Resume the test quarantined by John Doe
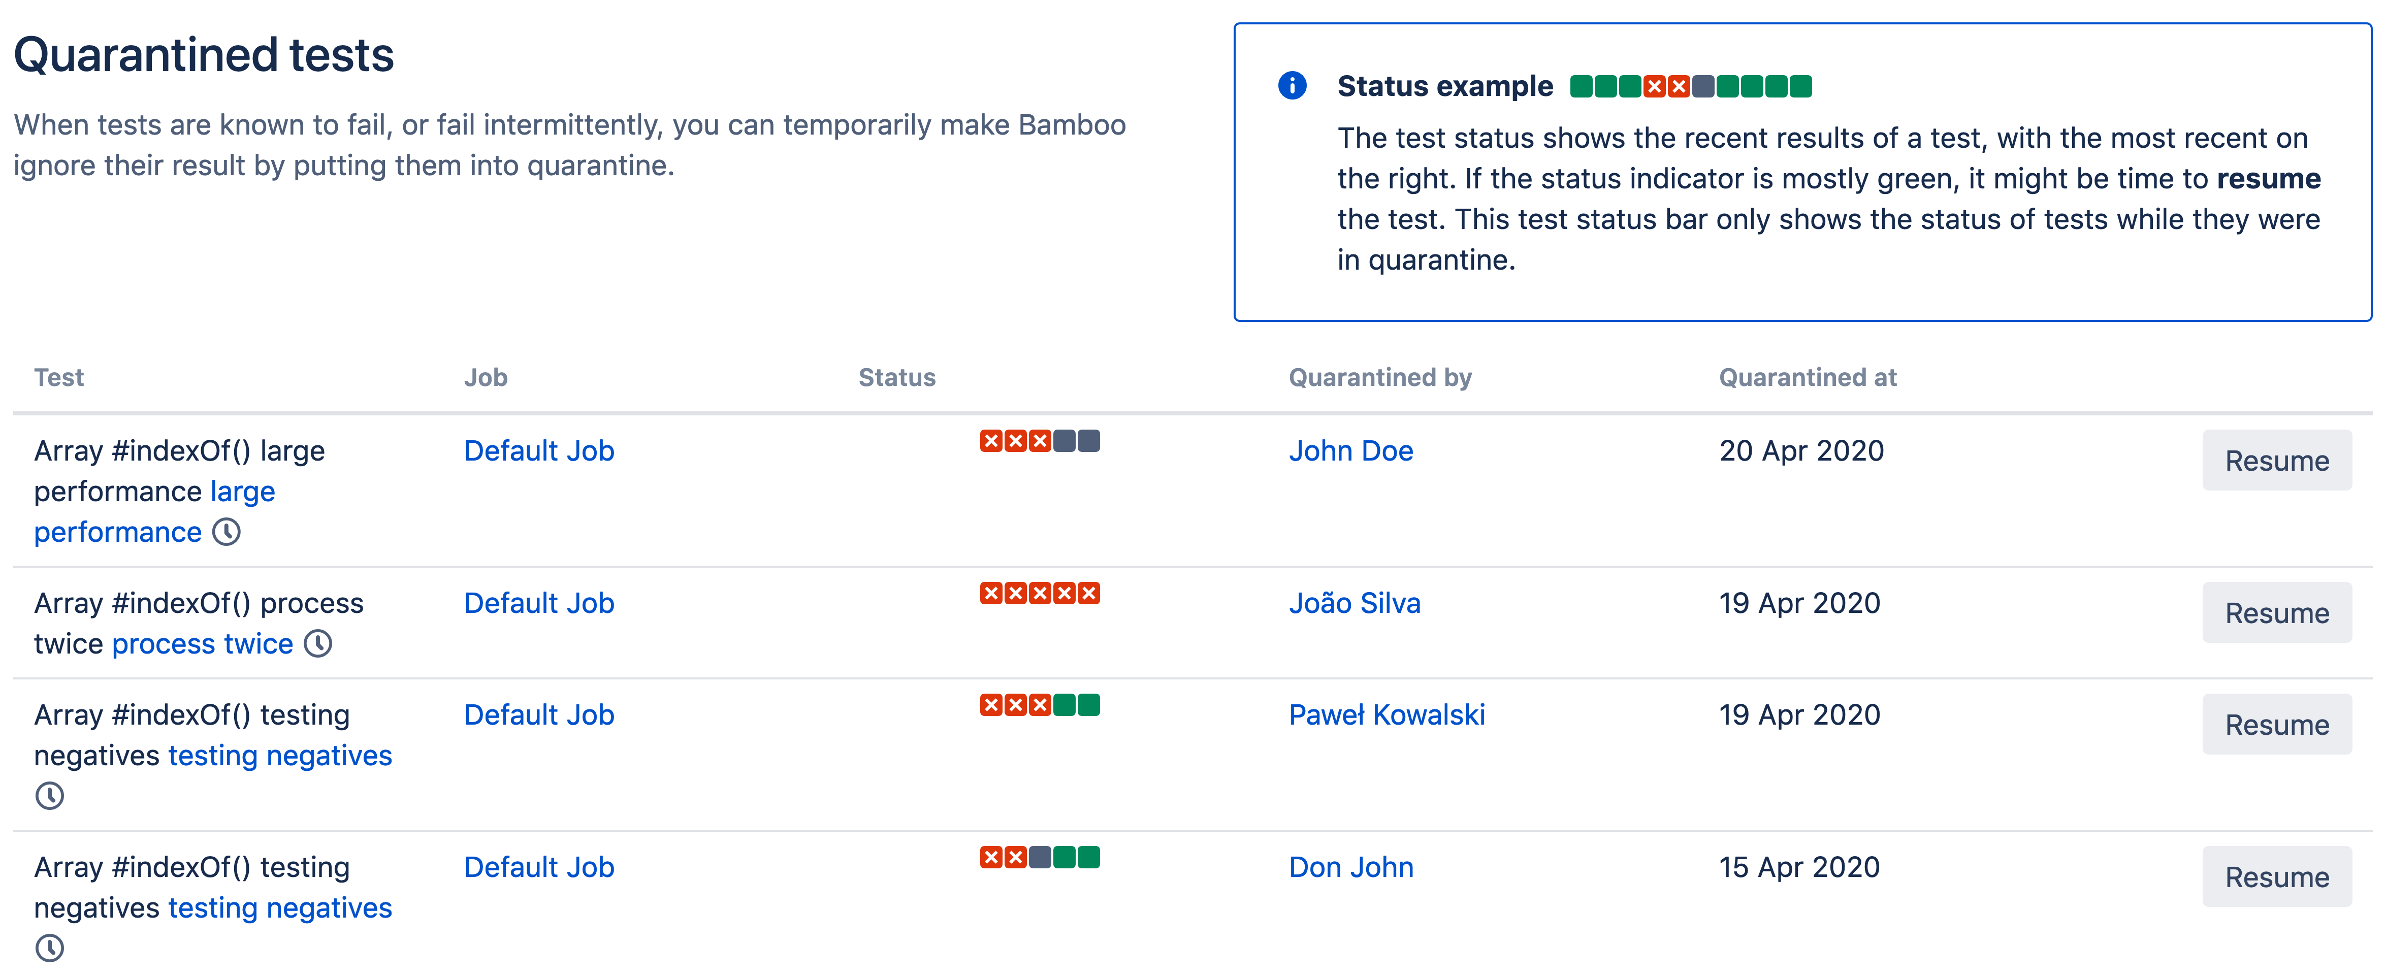 tap(2276, 460)
